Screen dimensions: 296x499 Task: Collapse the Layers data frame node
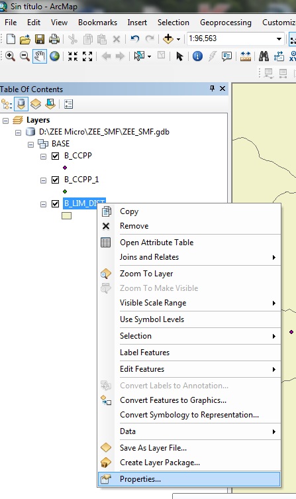tap(5, 121)
